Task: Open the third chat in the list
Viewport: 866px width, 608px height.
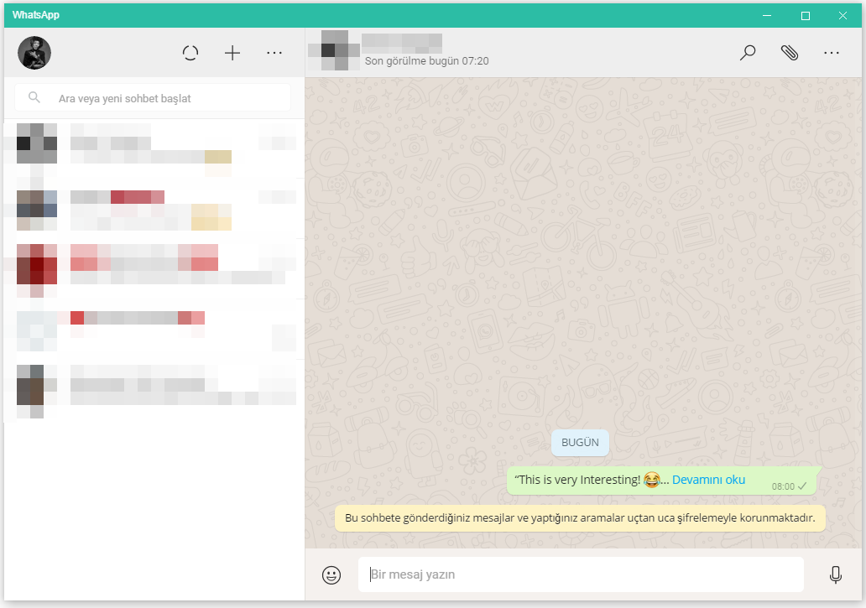Action: 155,270
